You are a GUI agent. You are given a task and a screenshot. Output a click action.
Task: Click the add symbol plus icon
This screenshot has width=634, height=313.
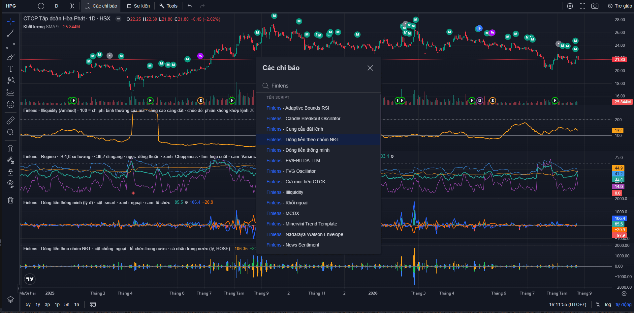coord(41,6)
